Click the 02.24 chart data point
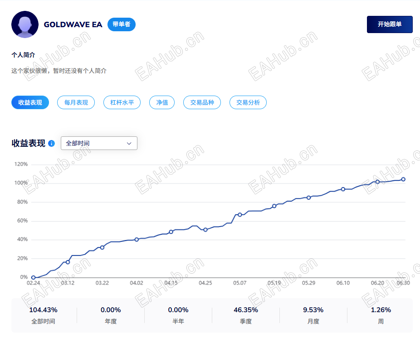Screen dimensions: 420x338 tap(33, 278)
